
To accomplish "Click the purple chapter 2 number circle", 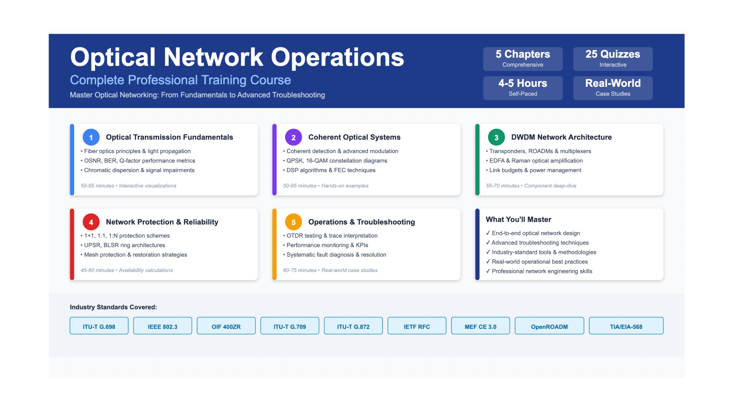I will coord(293,137).
